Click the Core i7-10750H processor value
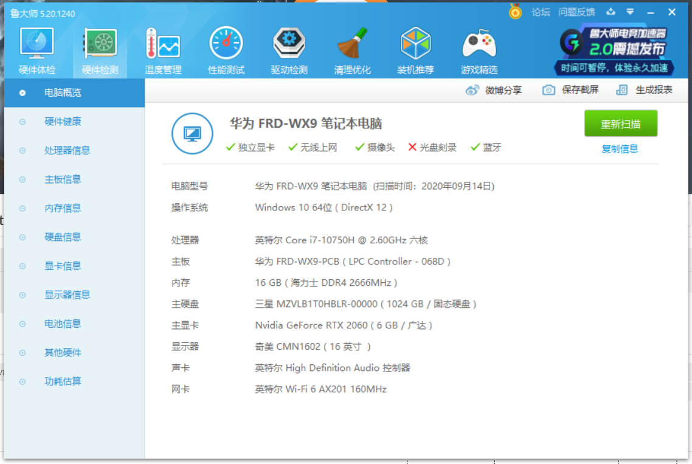 pos(341,240)
